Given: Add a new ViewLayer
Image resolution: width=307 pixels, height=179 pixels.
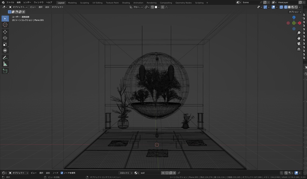Looking at the screenshot, I should [300, 2].
